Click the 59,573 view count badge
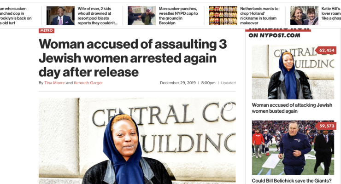 pos(326,126)
